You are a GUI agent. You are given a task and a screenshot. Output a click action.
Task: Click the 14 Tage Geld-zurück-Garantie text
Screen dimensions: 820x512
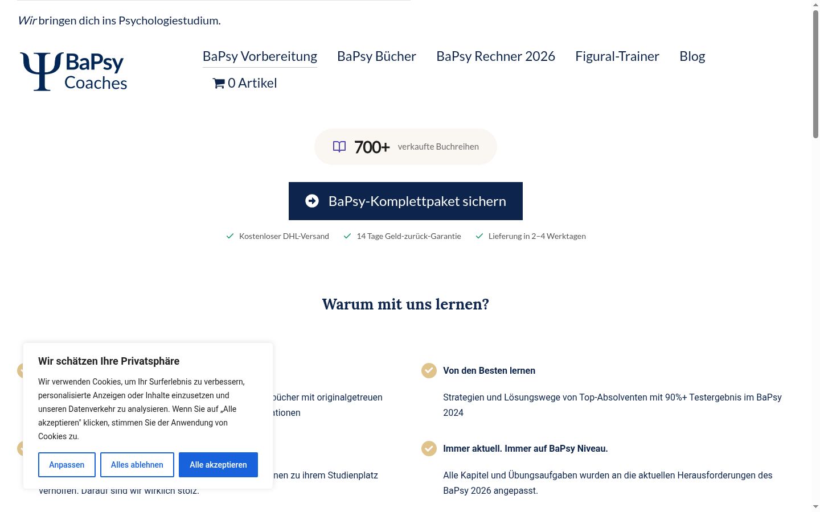point(409,236)
